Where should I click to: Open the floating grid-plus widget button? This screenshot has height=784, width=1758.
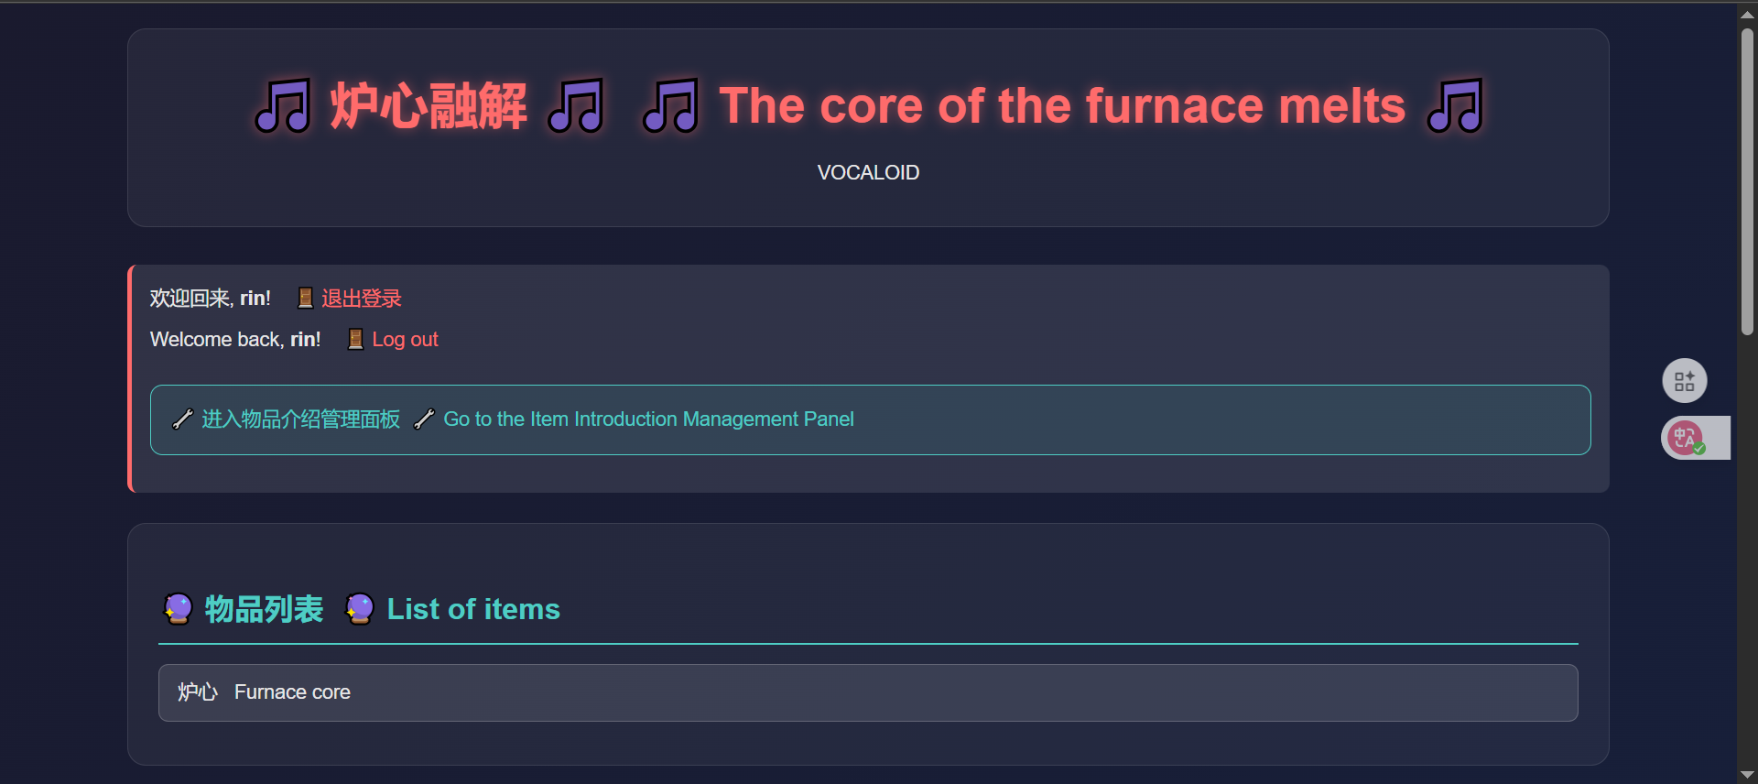pos(1684,381)
